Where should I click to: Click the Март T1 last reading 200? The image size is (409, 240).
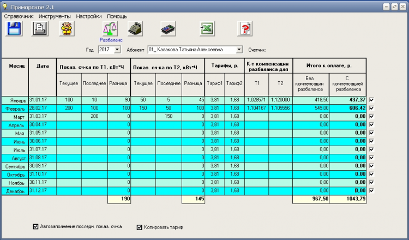tap(94, 117)
